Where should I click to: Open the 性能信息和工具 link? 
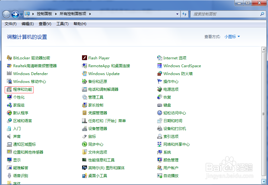(x=101, y=160)
